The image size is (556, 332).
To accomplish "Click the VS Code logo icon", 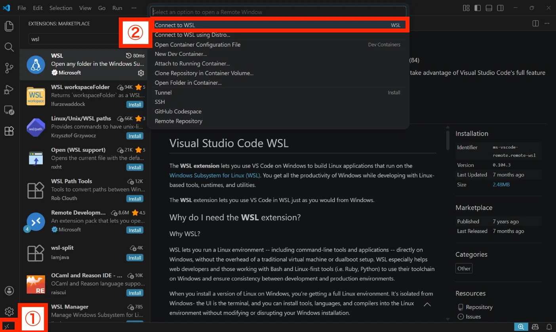I will coord(7,8).
